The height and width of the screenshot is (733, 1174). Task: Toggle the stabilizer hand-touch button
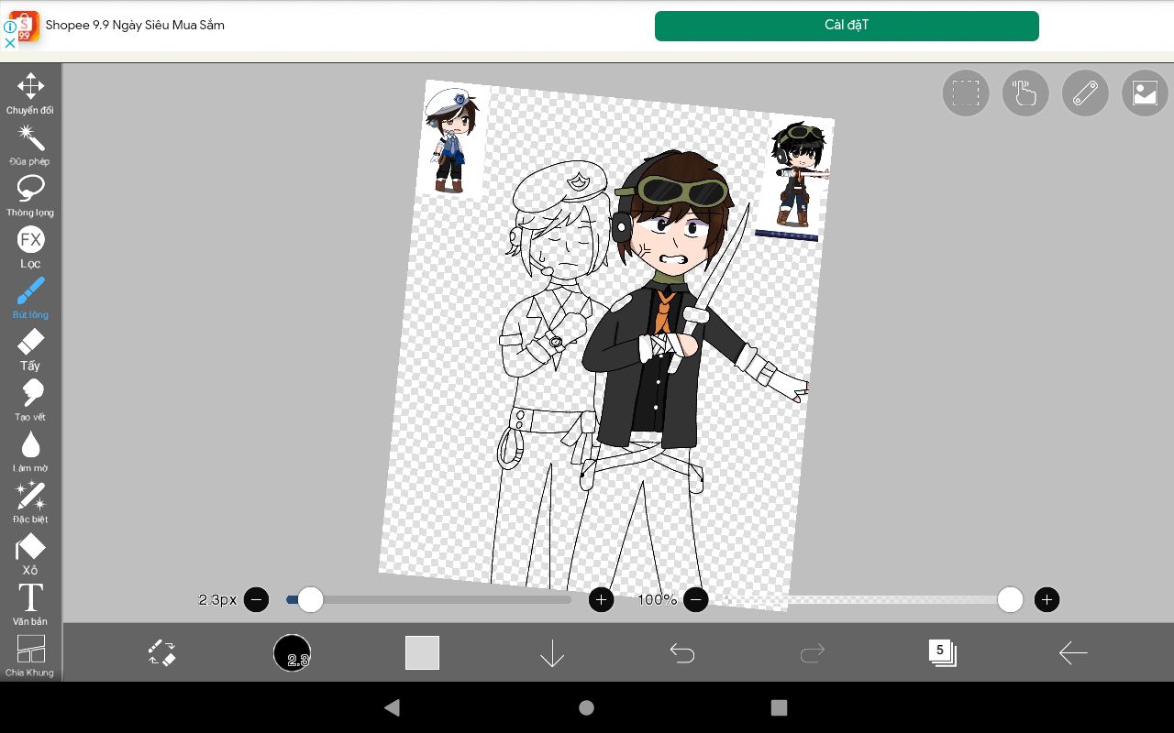pos(1025,93)
